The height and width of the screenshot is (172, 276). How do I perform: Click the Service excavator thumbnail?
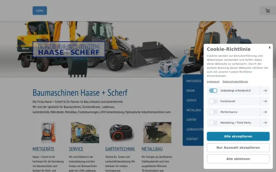point(85,133)
